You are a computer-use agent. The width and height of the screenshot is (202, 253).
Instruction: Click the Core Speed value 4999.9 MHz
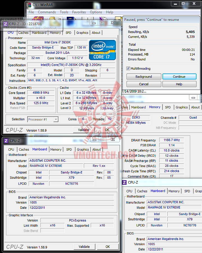(41, 93)
